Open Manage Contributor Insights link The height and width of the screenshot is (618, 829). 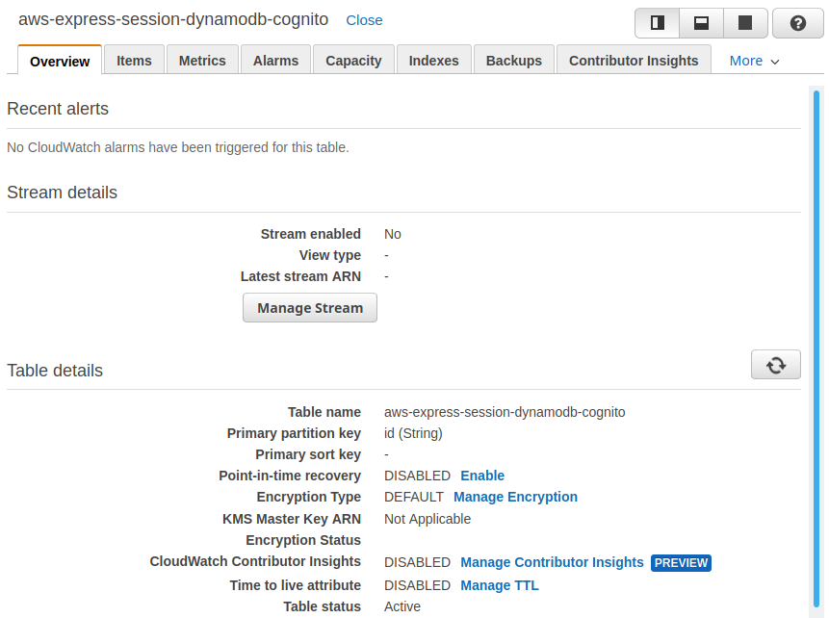click(x=552, y=562)
